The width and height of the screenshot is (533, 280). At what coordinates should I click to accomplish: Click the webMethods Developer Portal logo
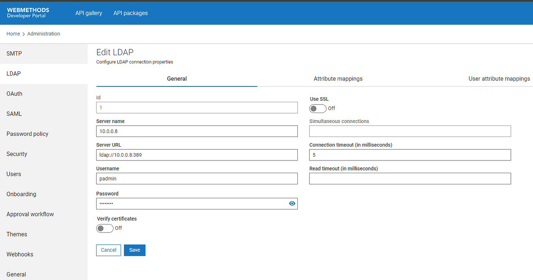click(28, 13)
